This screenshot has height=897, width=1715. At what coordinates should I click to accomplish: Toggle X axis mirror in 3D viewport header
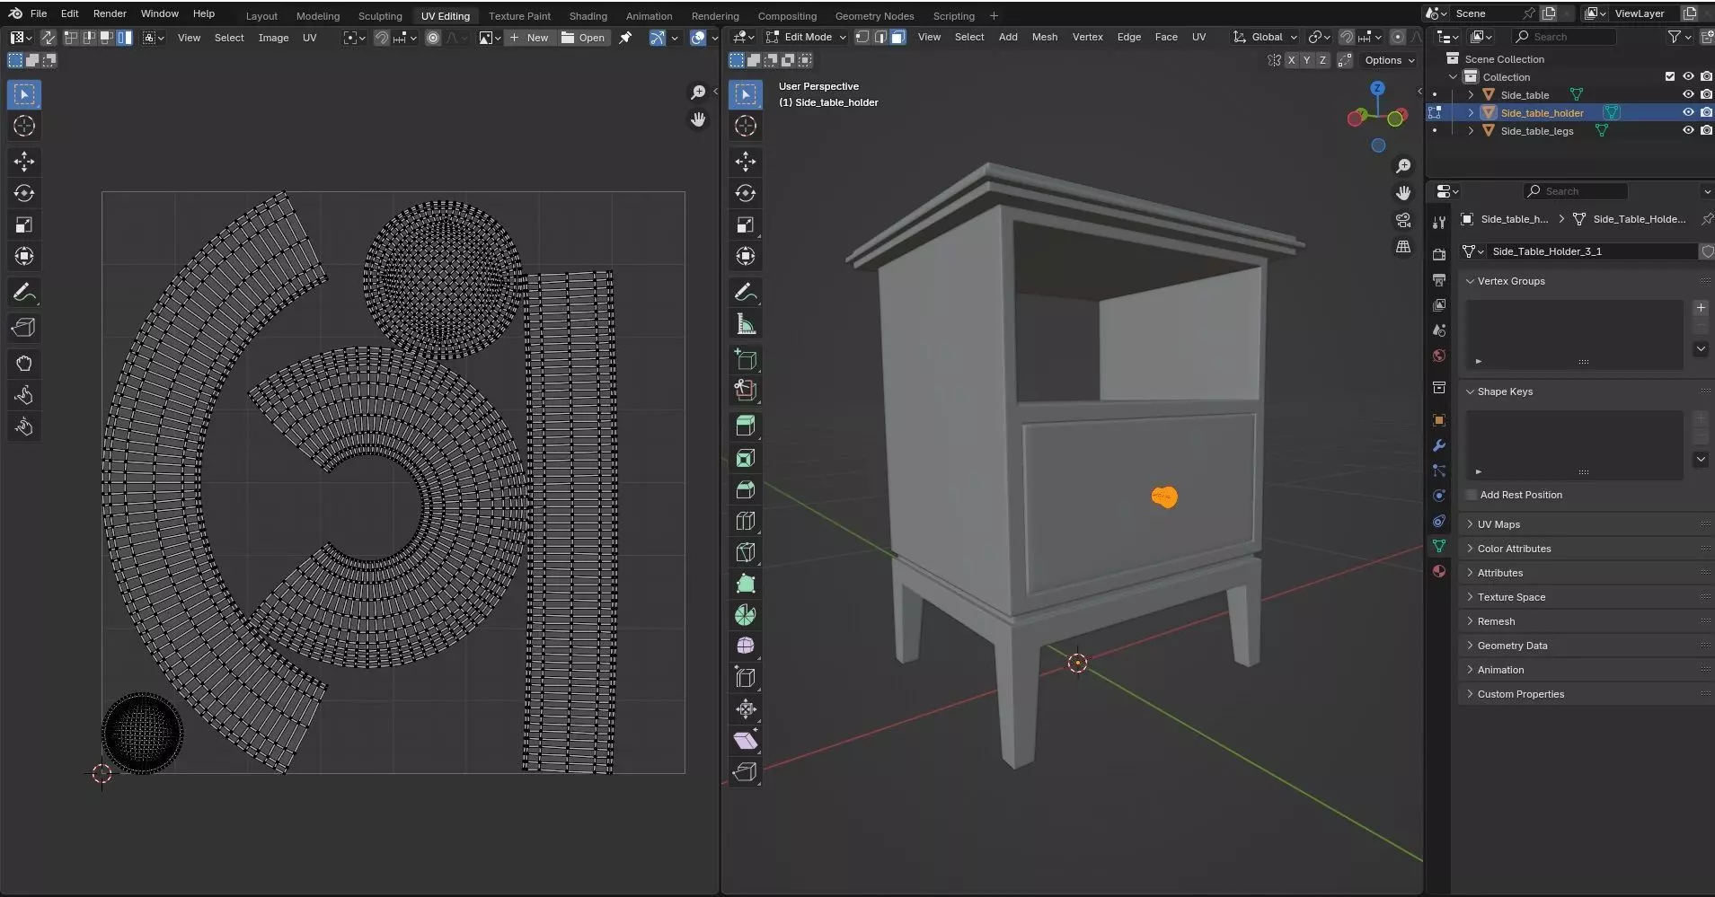pos(1292,60)
